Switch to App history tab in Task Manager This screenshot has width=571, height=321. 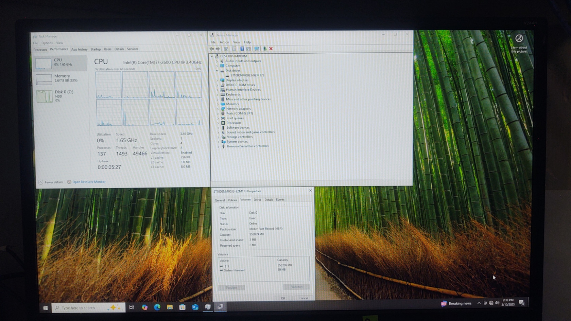[79, 49]
